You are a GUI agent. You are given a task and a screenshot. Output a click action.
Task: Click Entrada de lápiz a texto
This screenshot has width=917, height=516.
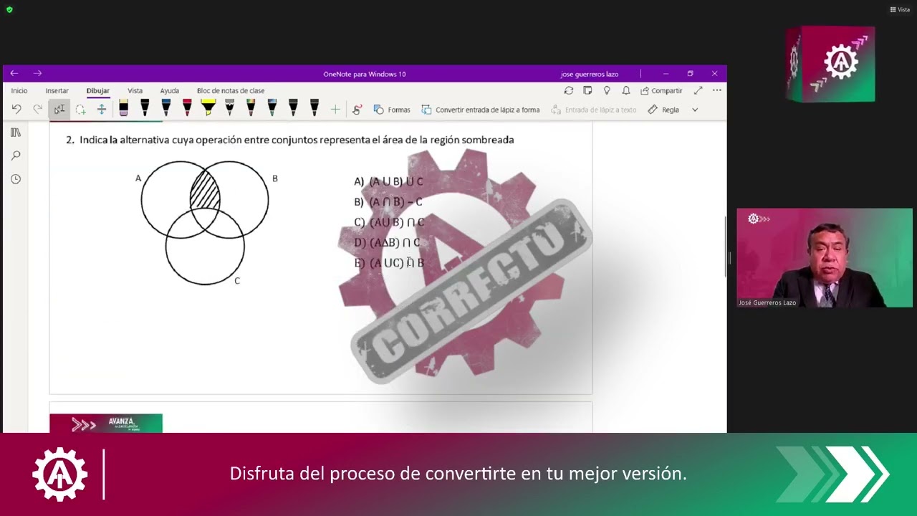(x=593, y=110)
